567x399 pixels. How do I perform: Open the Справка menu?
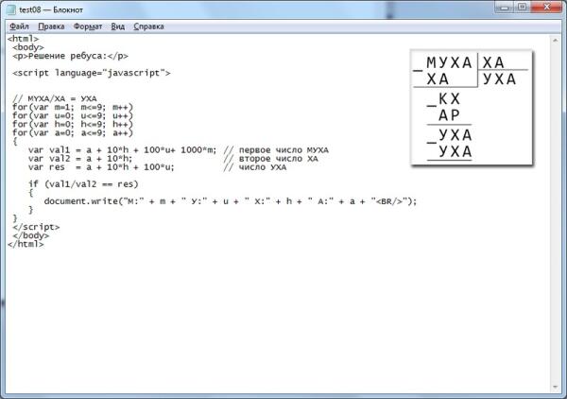149,26
